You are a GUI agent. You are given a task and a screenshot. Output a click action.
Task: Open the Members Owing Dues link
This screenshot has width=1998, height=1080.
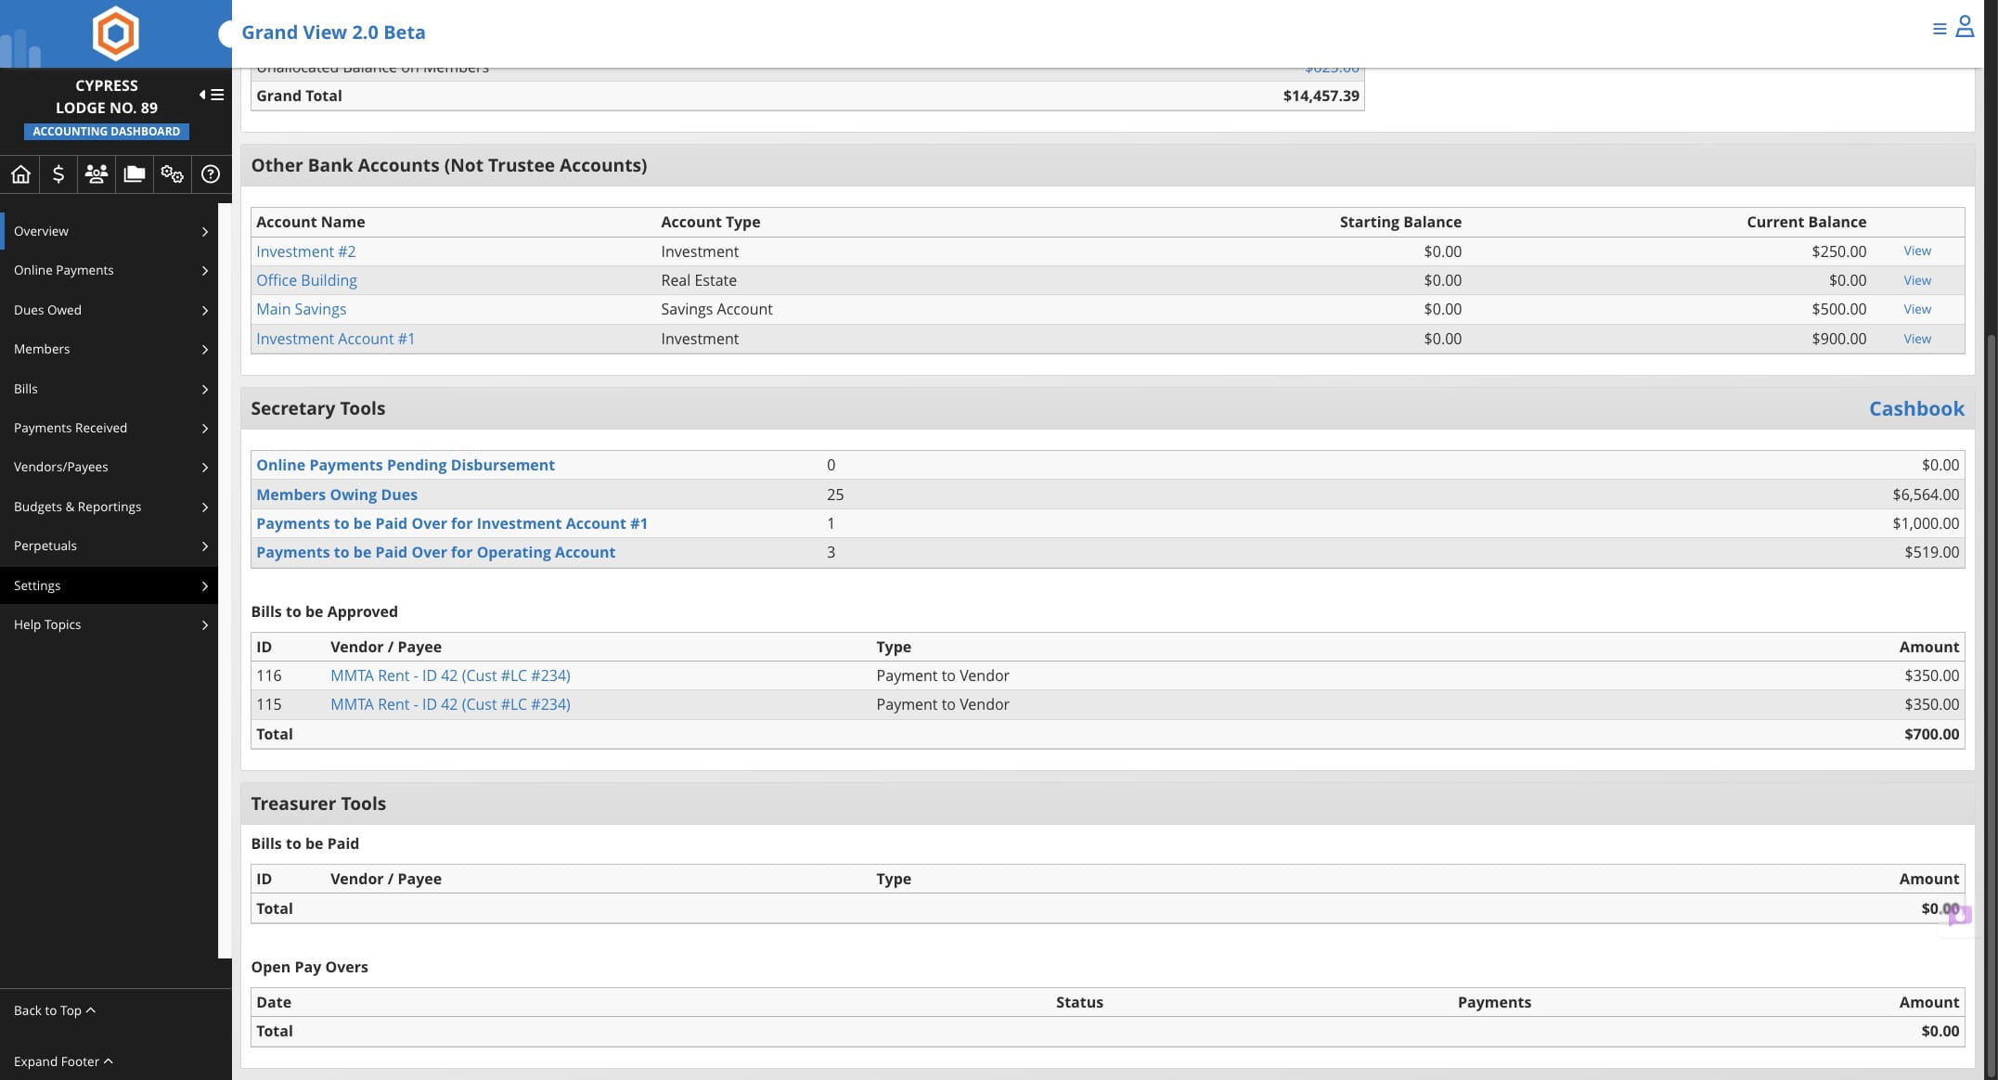[337, 495]
